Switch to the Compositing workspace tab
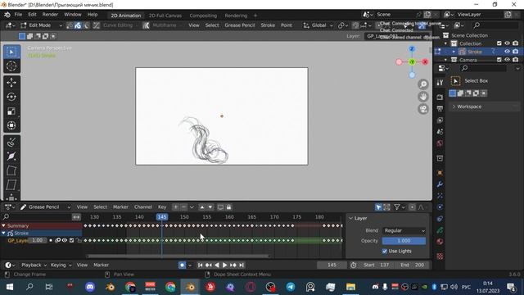 click(x=203, y=16)
